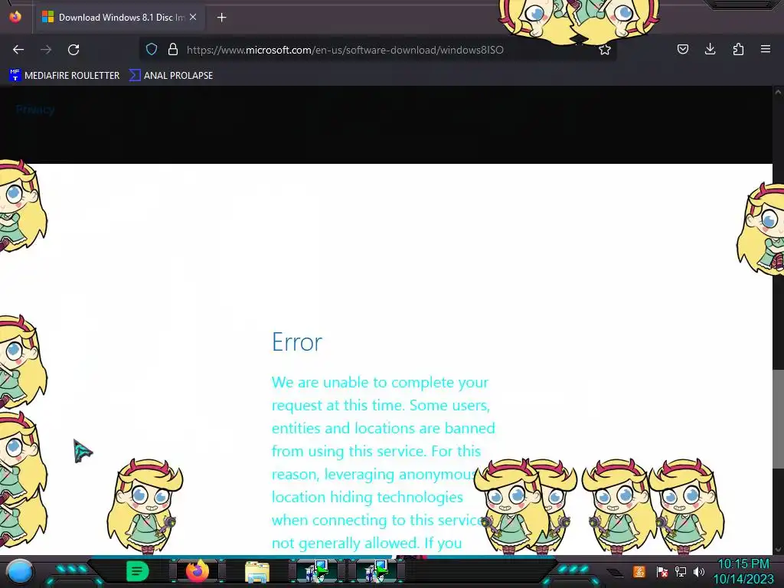Show the downloads panel
The image size is (784, 588).
(x=710, y=49)
